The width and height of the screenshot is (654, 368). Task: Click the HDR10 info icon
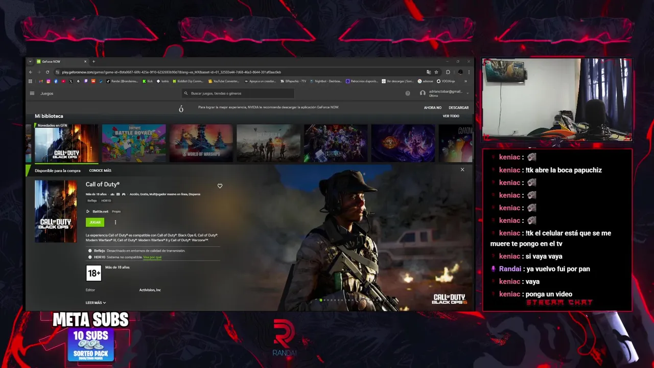(90, 257)
